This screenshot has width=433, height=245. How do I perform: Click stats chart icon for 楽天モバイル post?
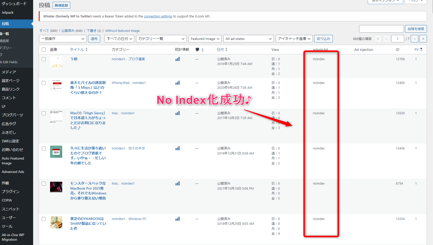pyautogui.click(x=178, y=83)
